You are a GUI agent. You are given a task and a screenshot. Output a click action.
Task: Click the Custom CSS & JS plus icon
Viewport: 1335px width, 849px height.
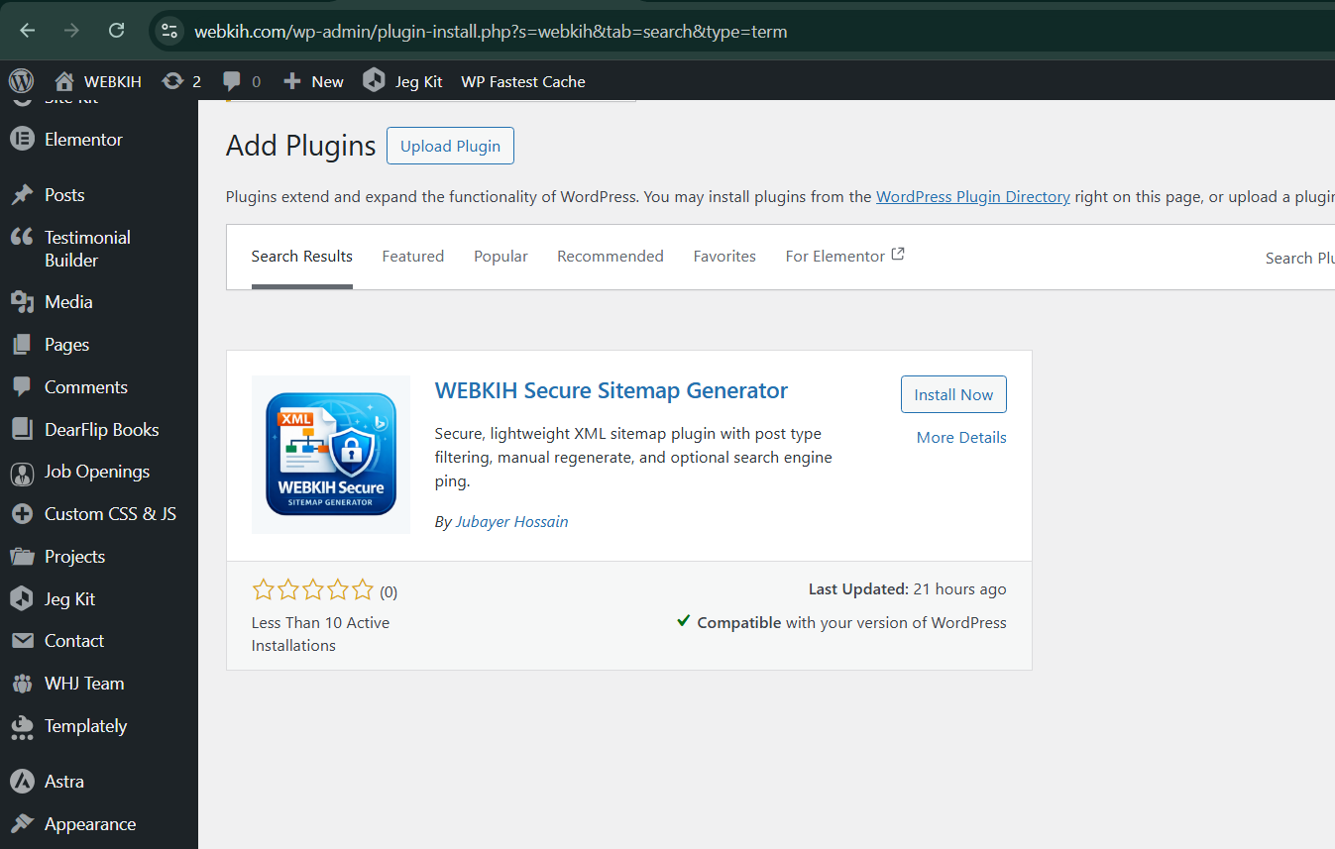pyautogui.click(x=22, y=514)
